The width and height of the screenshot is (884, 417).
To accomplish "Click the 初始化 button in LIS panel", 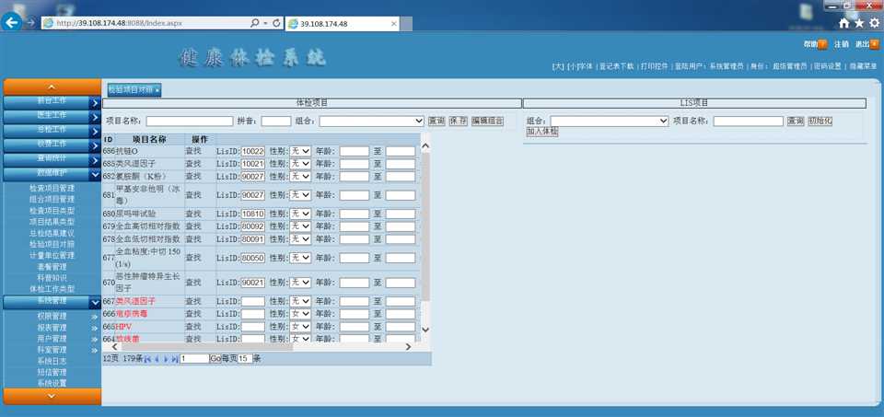I will pos(820,122).
